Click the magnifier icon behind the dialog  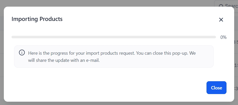pos(221,6)
